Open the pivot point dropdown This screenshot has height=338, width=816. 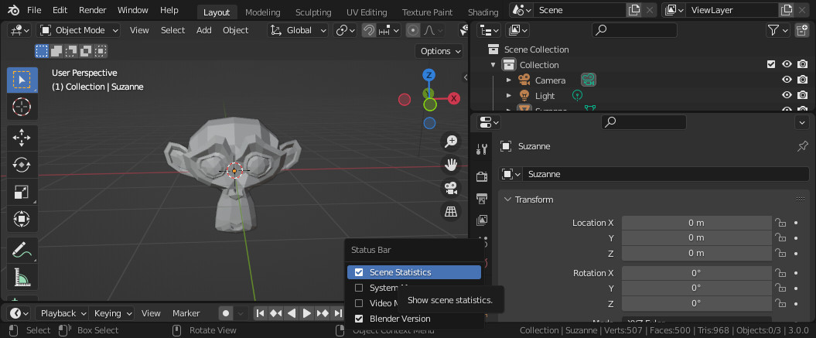pyautogui.click(x=345, y=30)
